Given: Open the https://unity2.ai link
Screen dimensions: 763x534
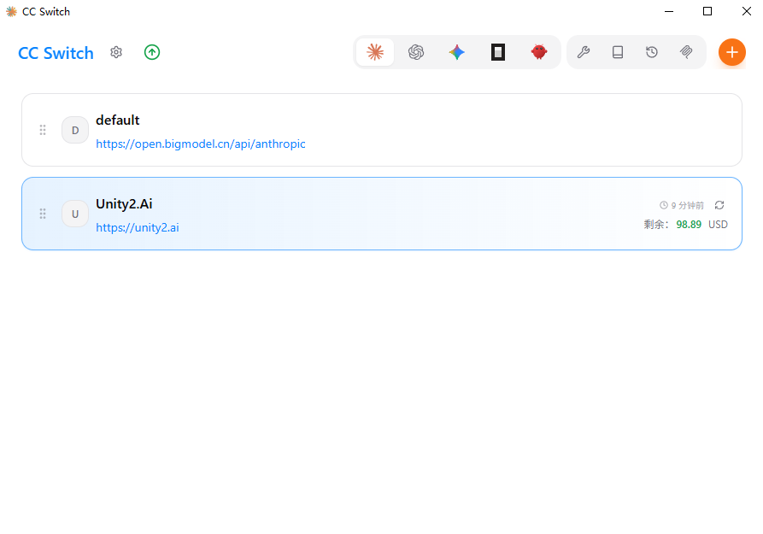Looking at the screenshot, I should pyautogui.click(x=137, y=228).
